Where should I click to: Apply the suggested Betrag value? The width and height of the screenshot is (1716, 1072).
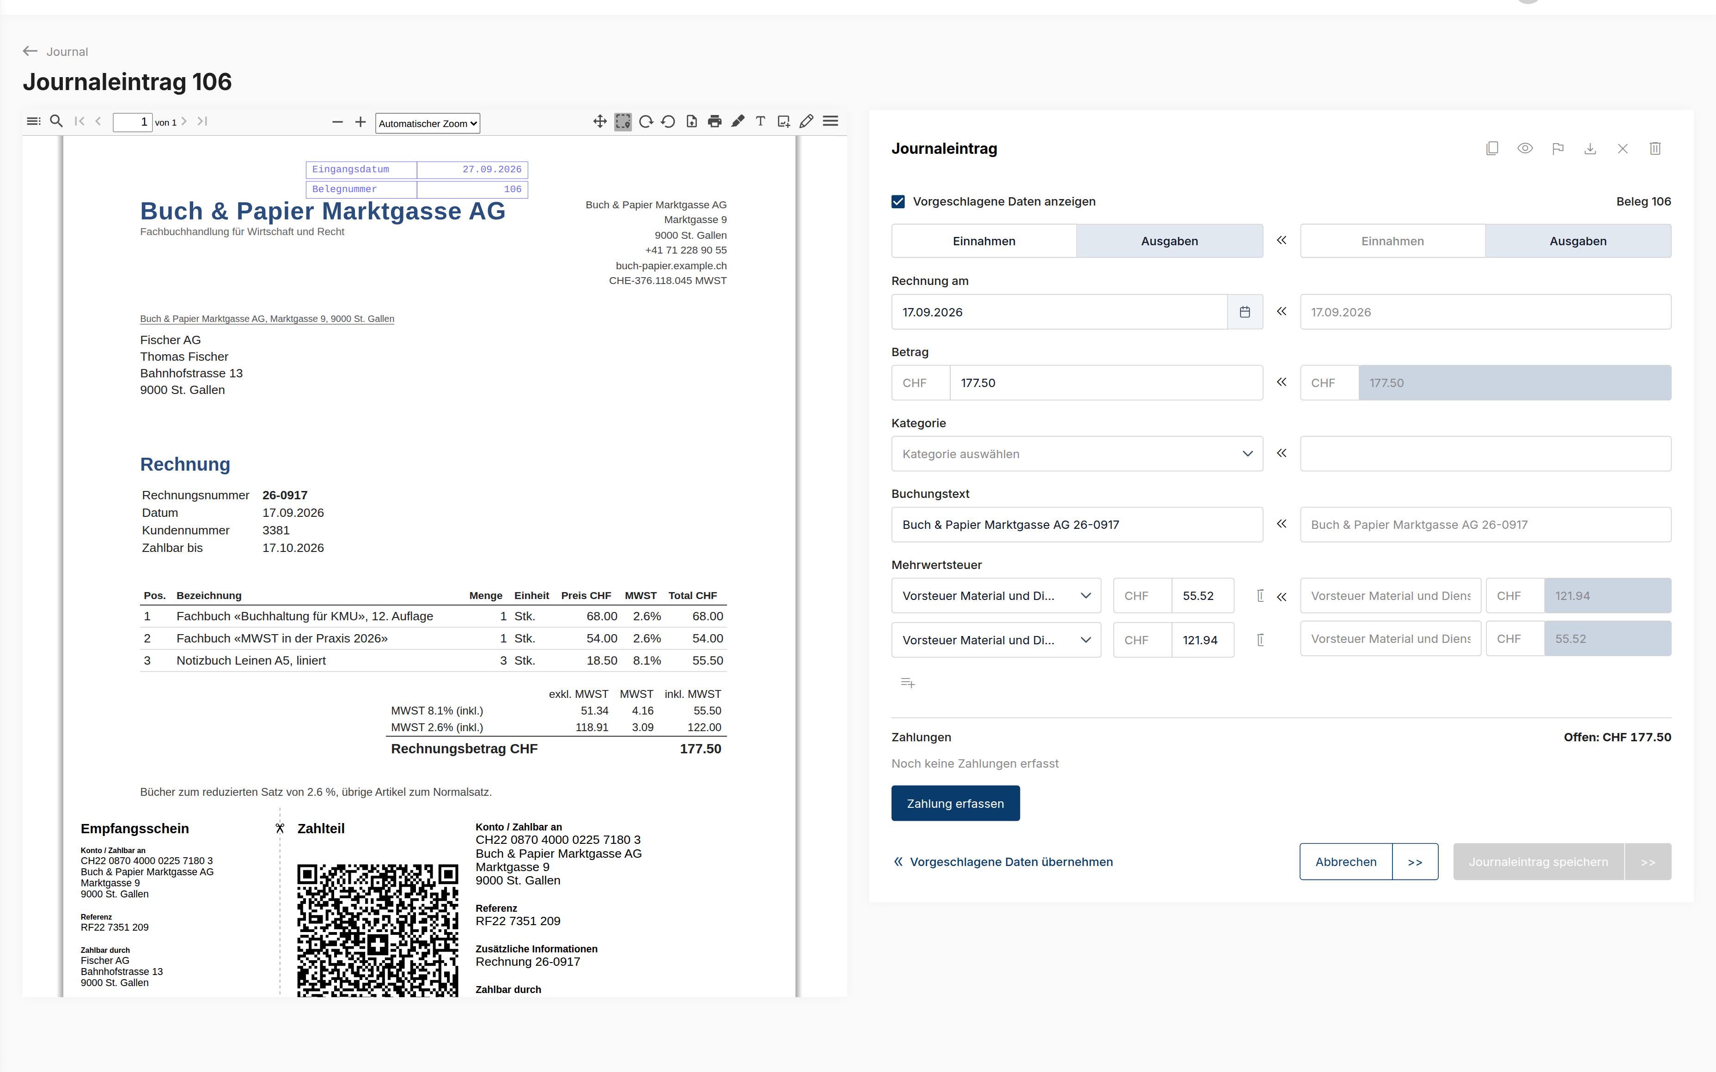(x=1282, y=382)
